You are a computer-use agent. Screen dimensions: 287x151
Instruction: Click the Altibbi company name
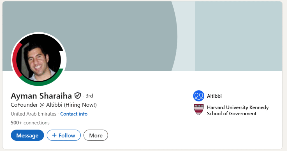[214, 96]
